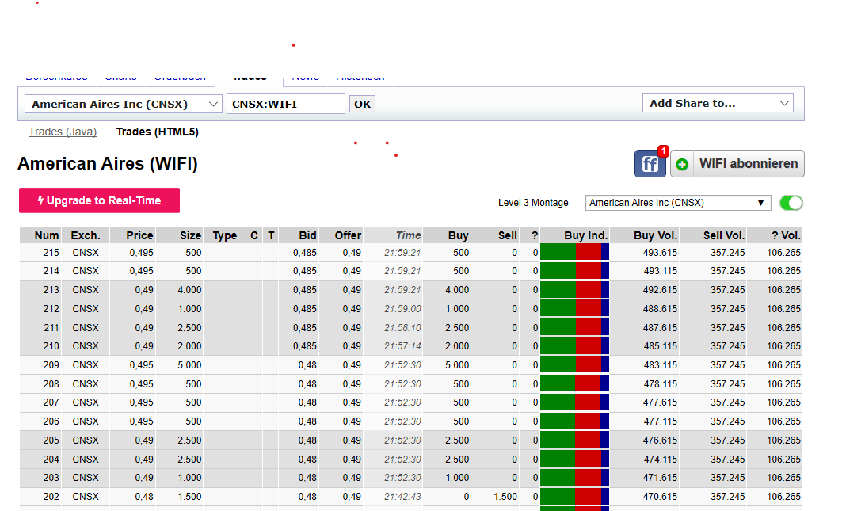Click the Buy Ind. bar in row 215
Viewport: 846px width, 511px height.
point(574,253)
